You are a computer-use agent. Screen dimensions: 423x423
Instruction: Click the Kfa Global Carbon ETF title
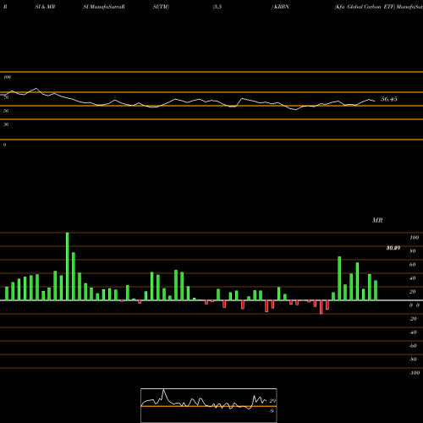[x=365, y=7]
